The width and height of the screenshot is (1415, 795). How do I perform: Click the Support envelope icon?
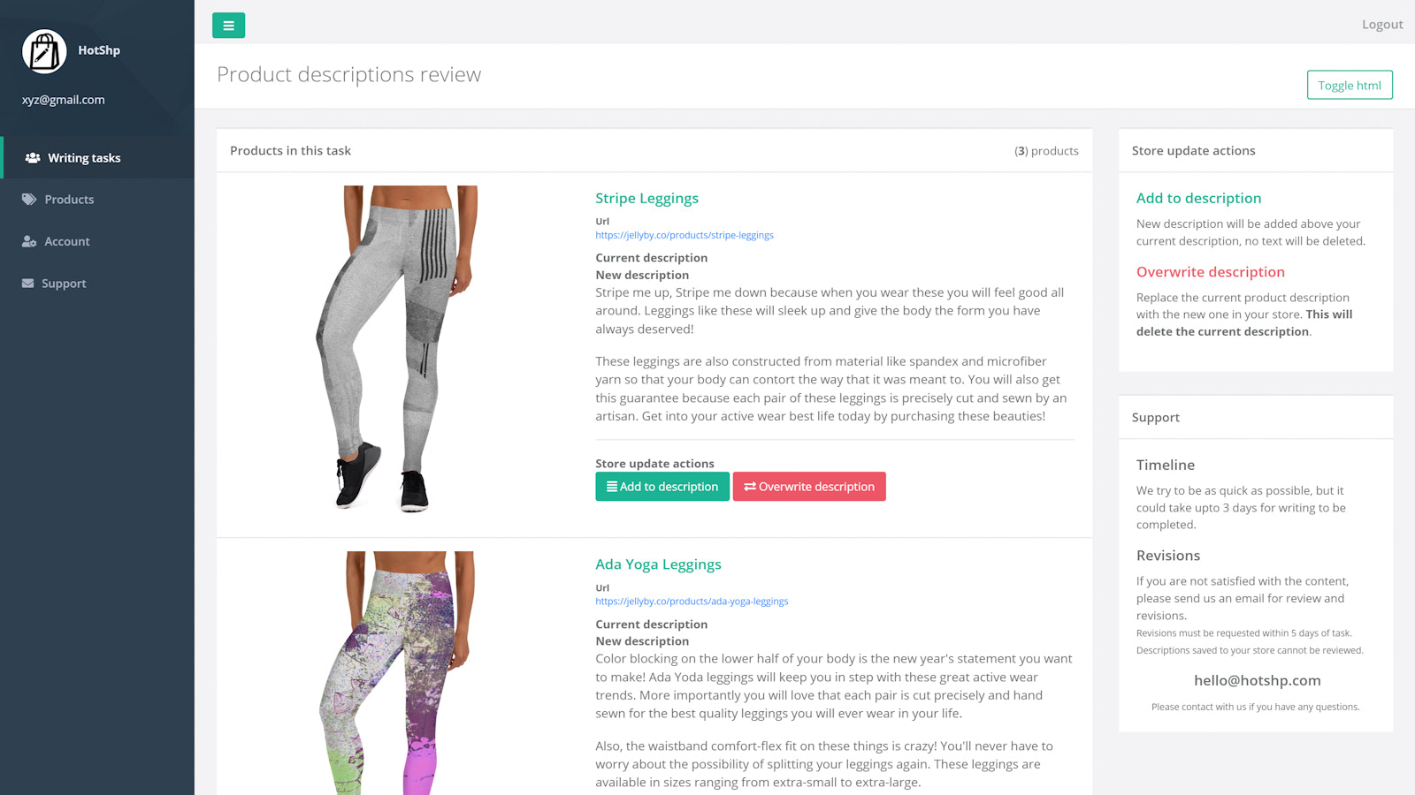pos(27,284)
